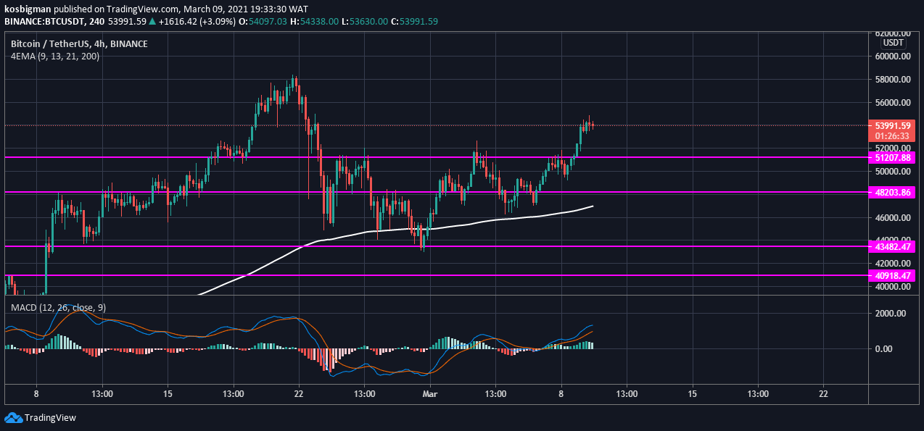The width and height of the screenshot is (924, 431).
Task: Select the magenta 48203.86 price level label
Action: pyautogui.click(x=892, y=193)
